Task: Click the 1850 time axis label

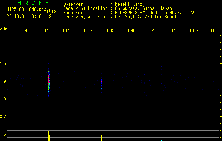Action: tap(215, 30)
